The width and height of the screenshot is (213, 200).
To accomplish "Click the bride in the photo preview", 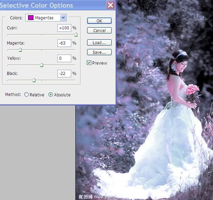I will [180, 104].
